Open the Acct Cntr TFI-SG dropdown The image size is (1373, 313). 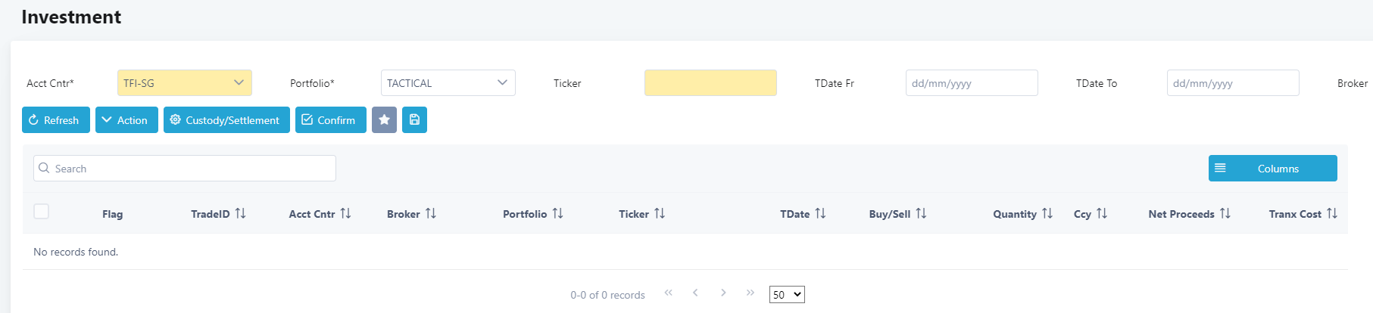pyautogui.click(x=185, y=82)
